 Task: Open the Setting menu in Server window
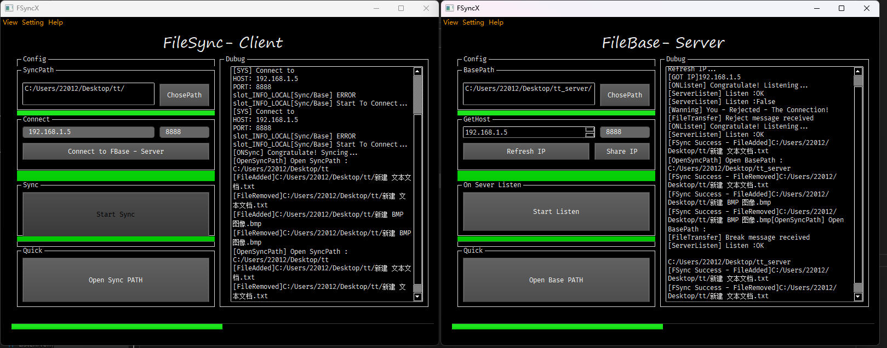click(x=473, y=22)
